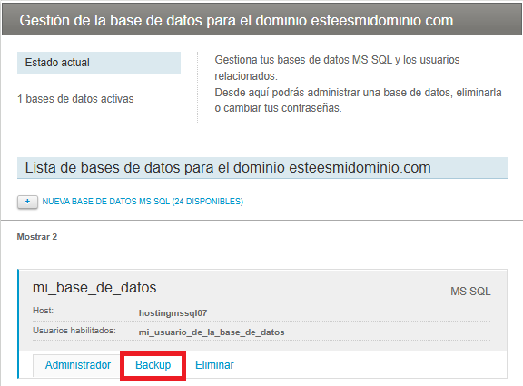523x386 pixels.
Task: Click the plus icon to add database
Action: (x=27, y=202)
